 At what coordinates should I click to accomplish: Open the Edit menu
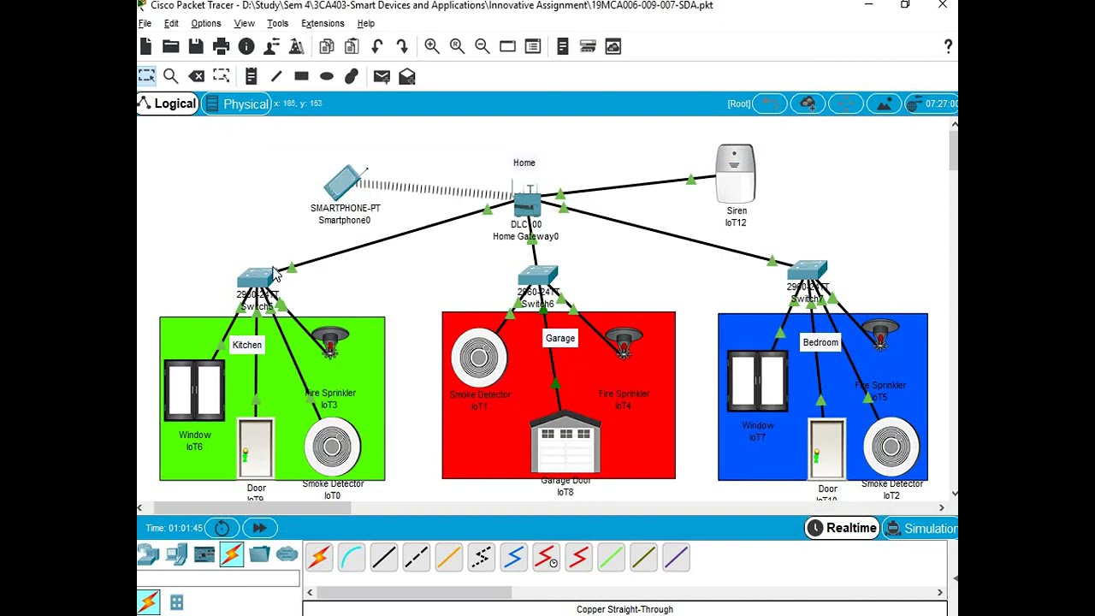171,23
